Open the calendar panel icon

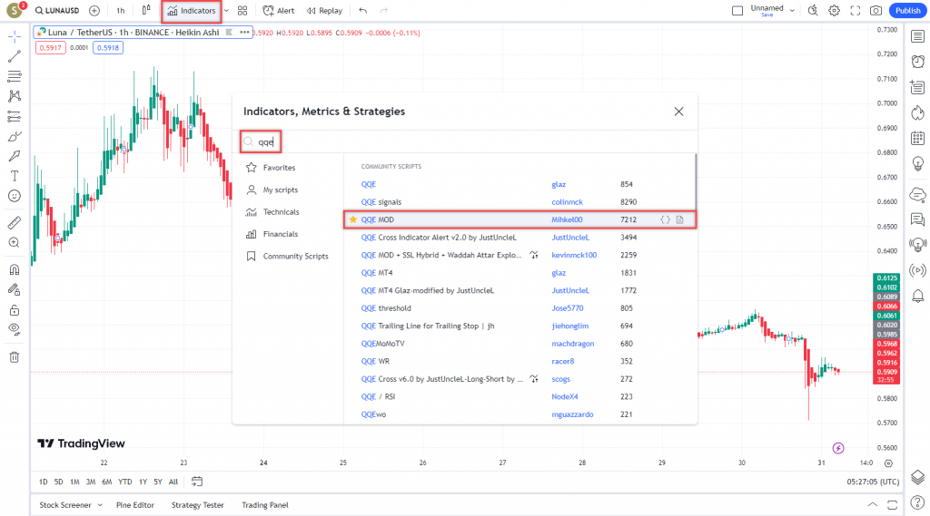(917, 138)
